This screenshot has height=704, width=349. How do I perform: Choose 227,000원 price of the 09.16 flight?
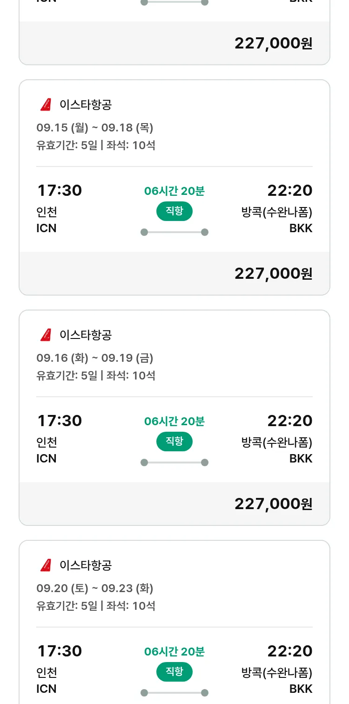273,504
